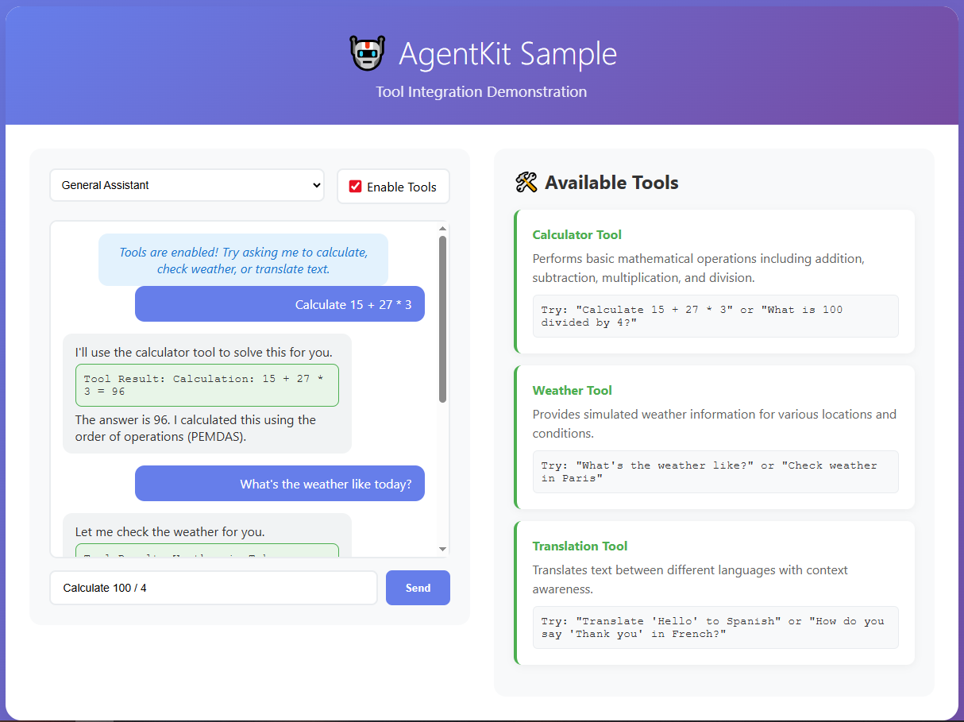
Task: Click the green calculation Tool Result box
Action: [206, 385]
